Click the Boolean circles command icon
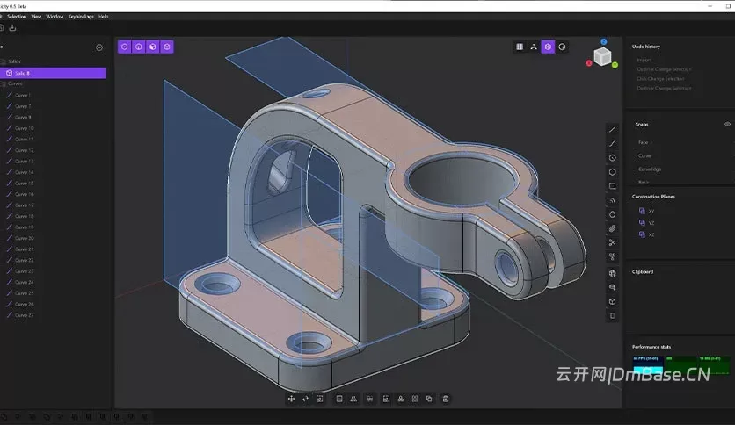Image resolution: width=735 pixels, height=425 pixels. click(400, 399)
